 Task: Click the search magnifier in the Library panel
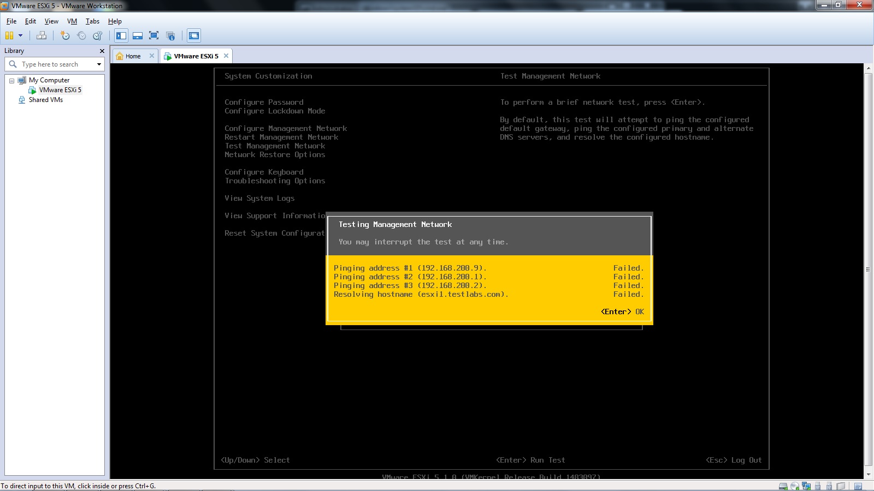point(13,64)
